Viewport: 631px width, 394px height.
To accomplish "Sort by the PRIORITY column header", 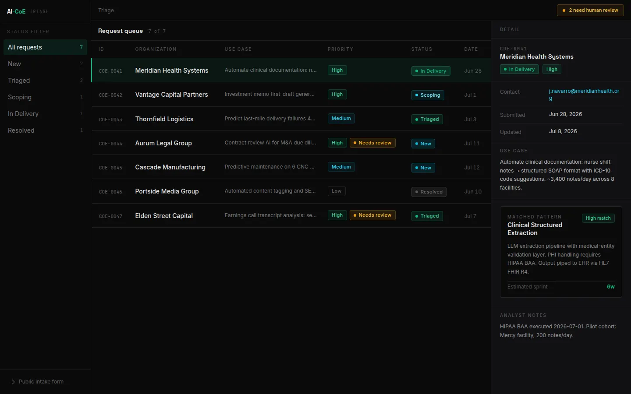I will pyautogui.click(x=340, y=49).
